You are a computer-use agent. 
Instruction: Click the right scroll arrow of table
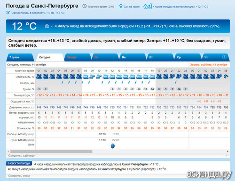pyautogui.click(x=227, y=152)
